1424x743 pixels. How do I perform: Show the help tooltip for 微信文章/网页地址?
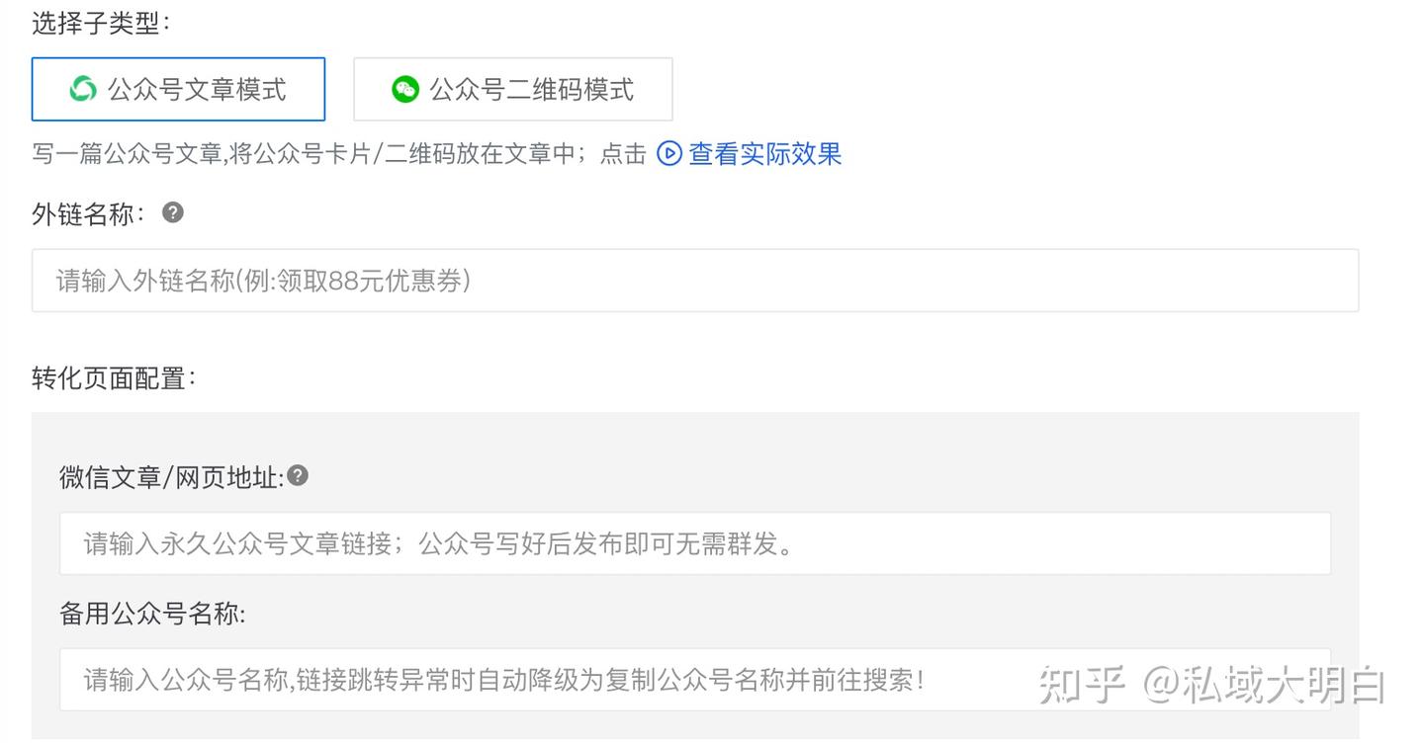click(x=298, y=476)
